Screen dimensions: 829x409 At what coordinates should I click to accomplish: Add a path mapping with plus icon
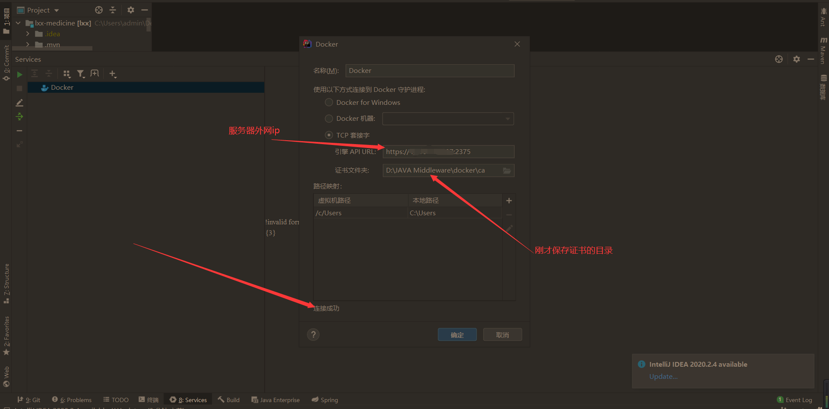coord(509,201)
